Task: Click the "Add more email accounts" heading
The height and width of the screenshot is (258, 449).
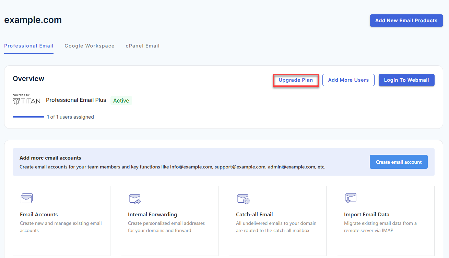Action: click(50, 158)
